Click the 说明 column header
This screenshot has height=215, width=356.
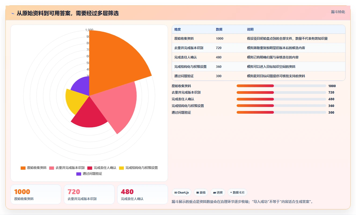click(250, 29)
